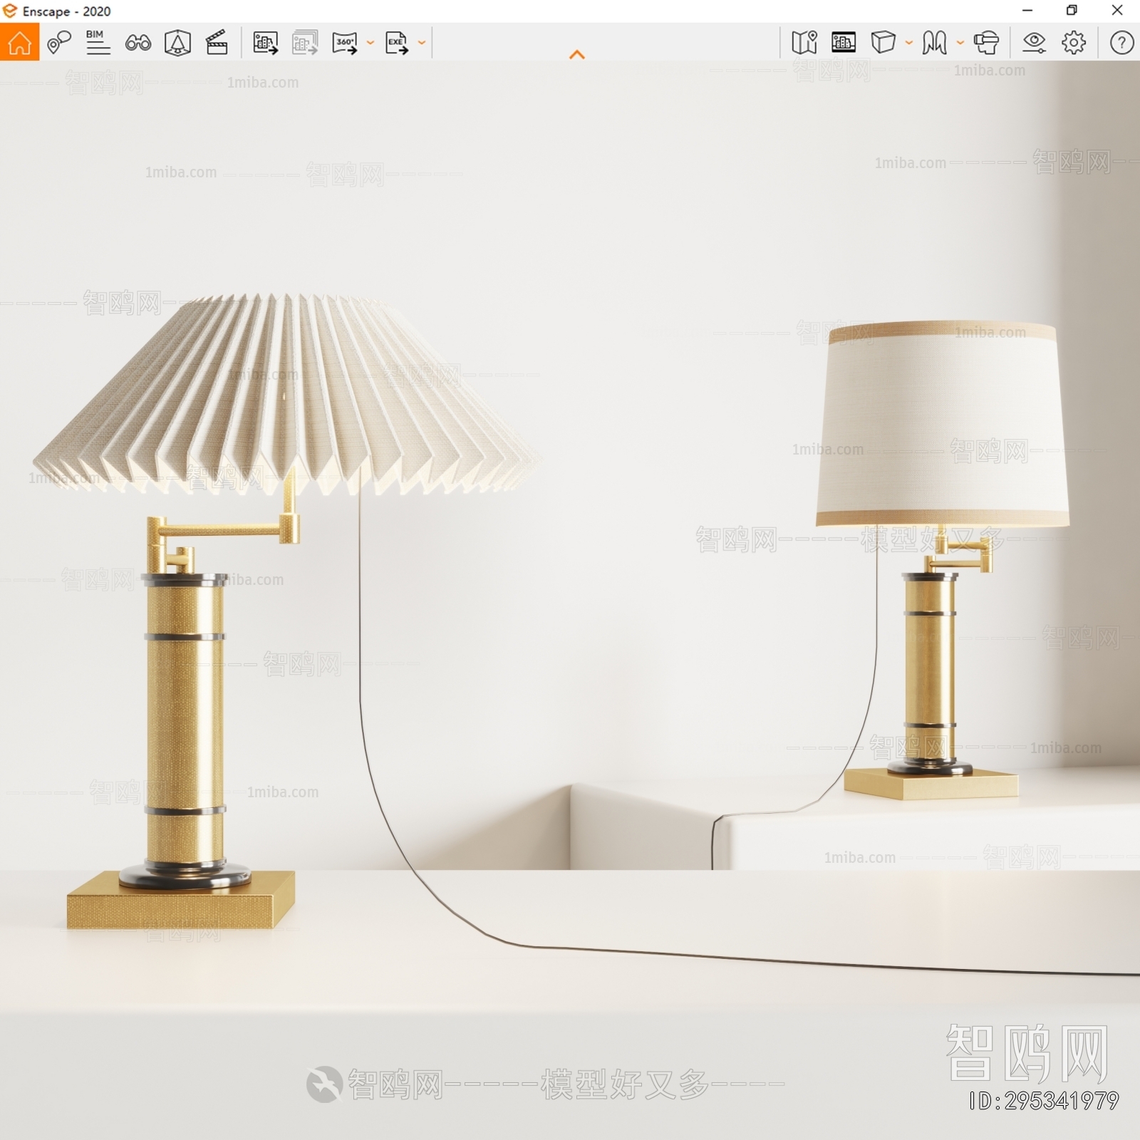
Task: Click the perspective cube projection icon
Action: point(883,42)
